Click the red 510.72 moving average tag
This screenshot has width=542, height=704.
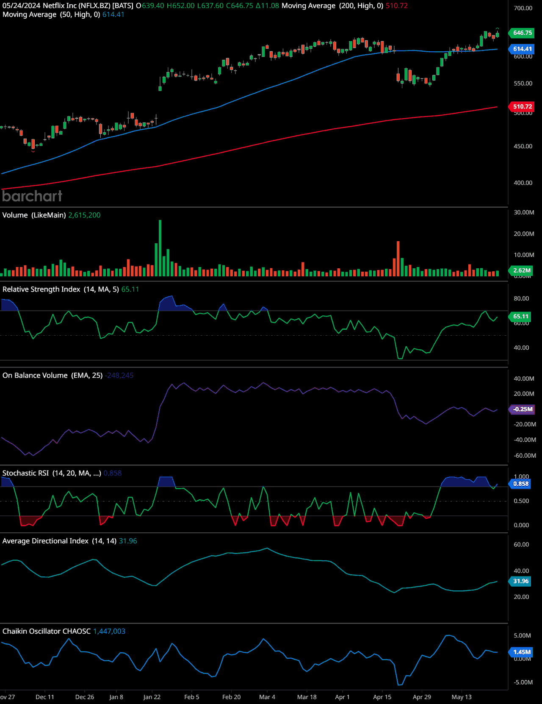[x=522, y=106]
